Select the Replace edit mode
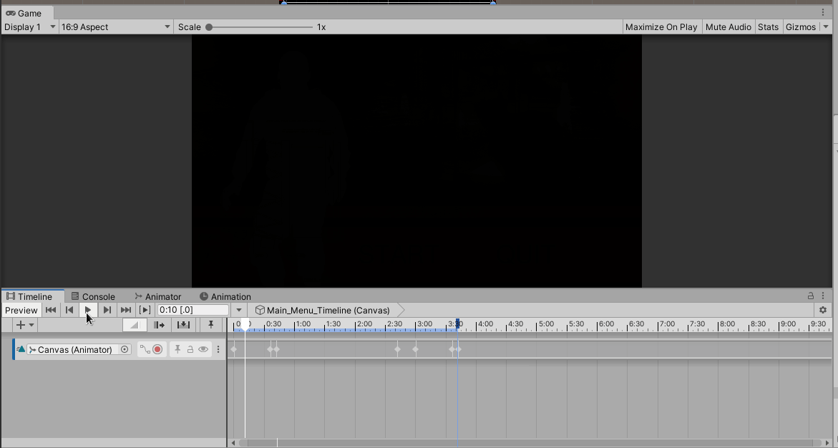Screen dimensions: 838x448 [183, 325]
